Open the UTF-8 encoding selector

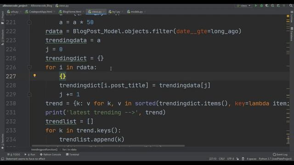coord(231,159)
